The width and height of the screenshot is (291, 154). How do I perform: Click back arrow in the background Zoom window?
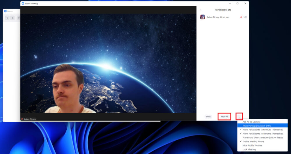click(7, 18)
